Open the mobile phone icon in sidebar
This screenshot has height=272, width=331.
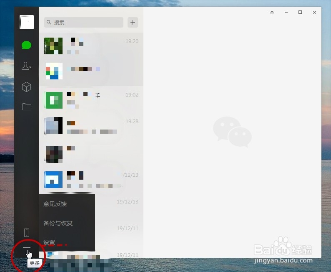pyautogui.click(x=27, y=232)
